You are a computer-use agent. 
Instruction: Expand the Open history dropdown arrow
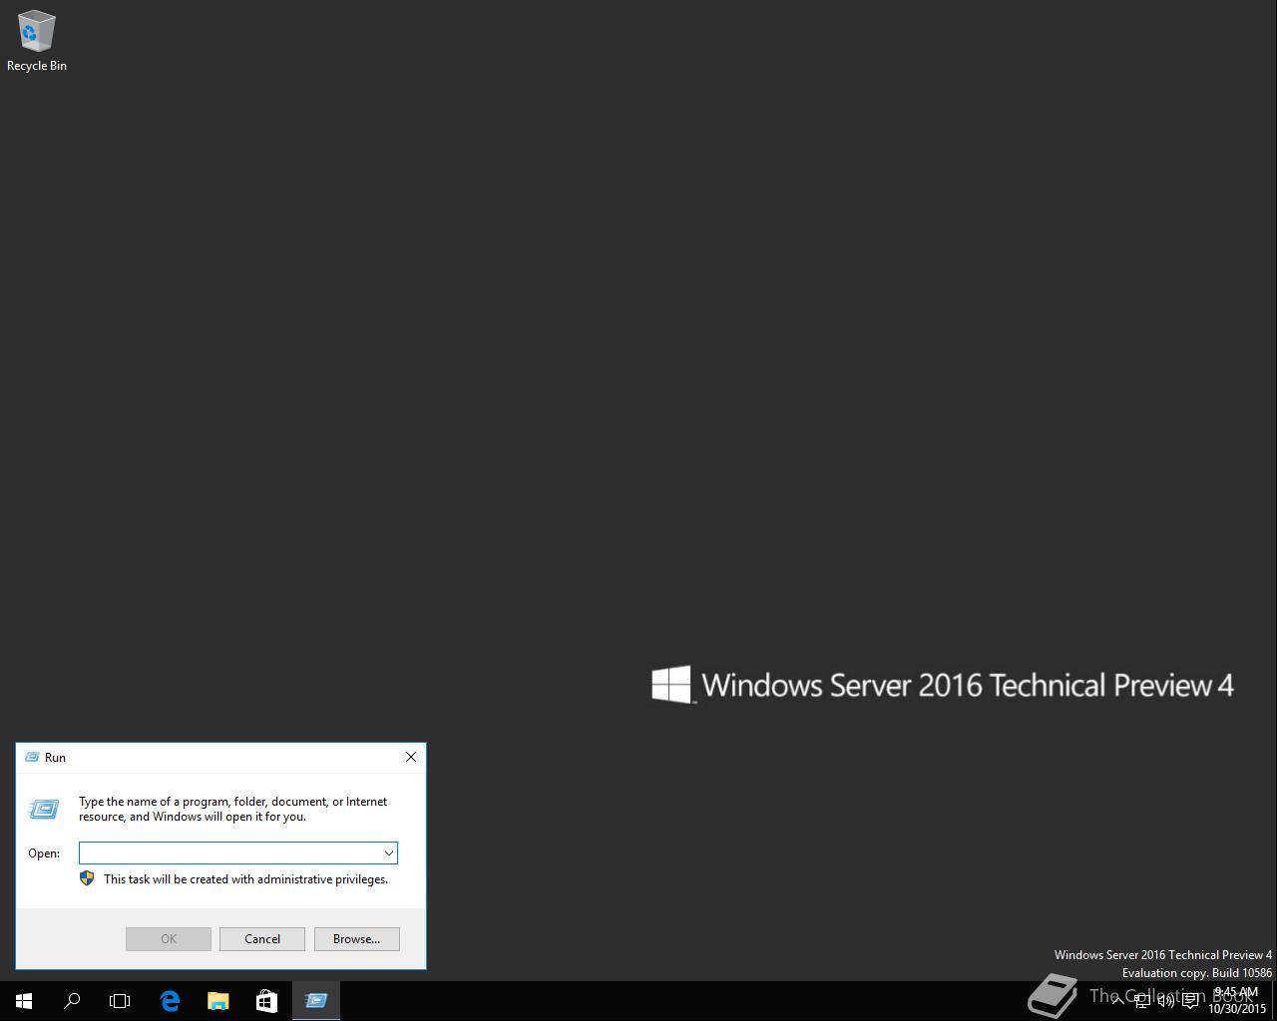point(389,852)
